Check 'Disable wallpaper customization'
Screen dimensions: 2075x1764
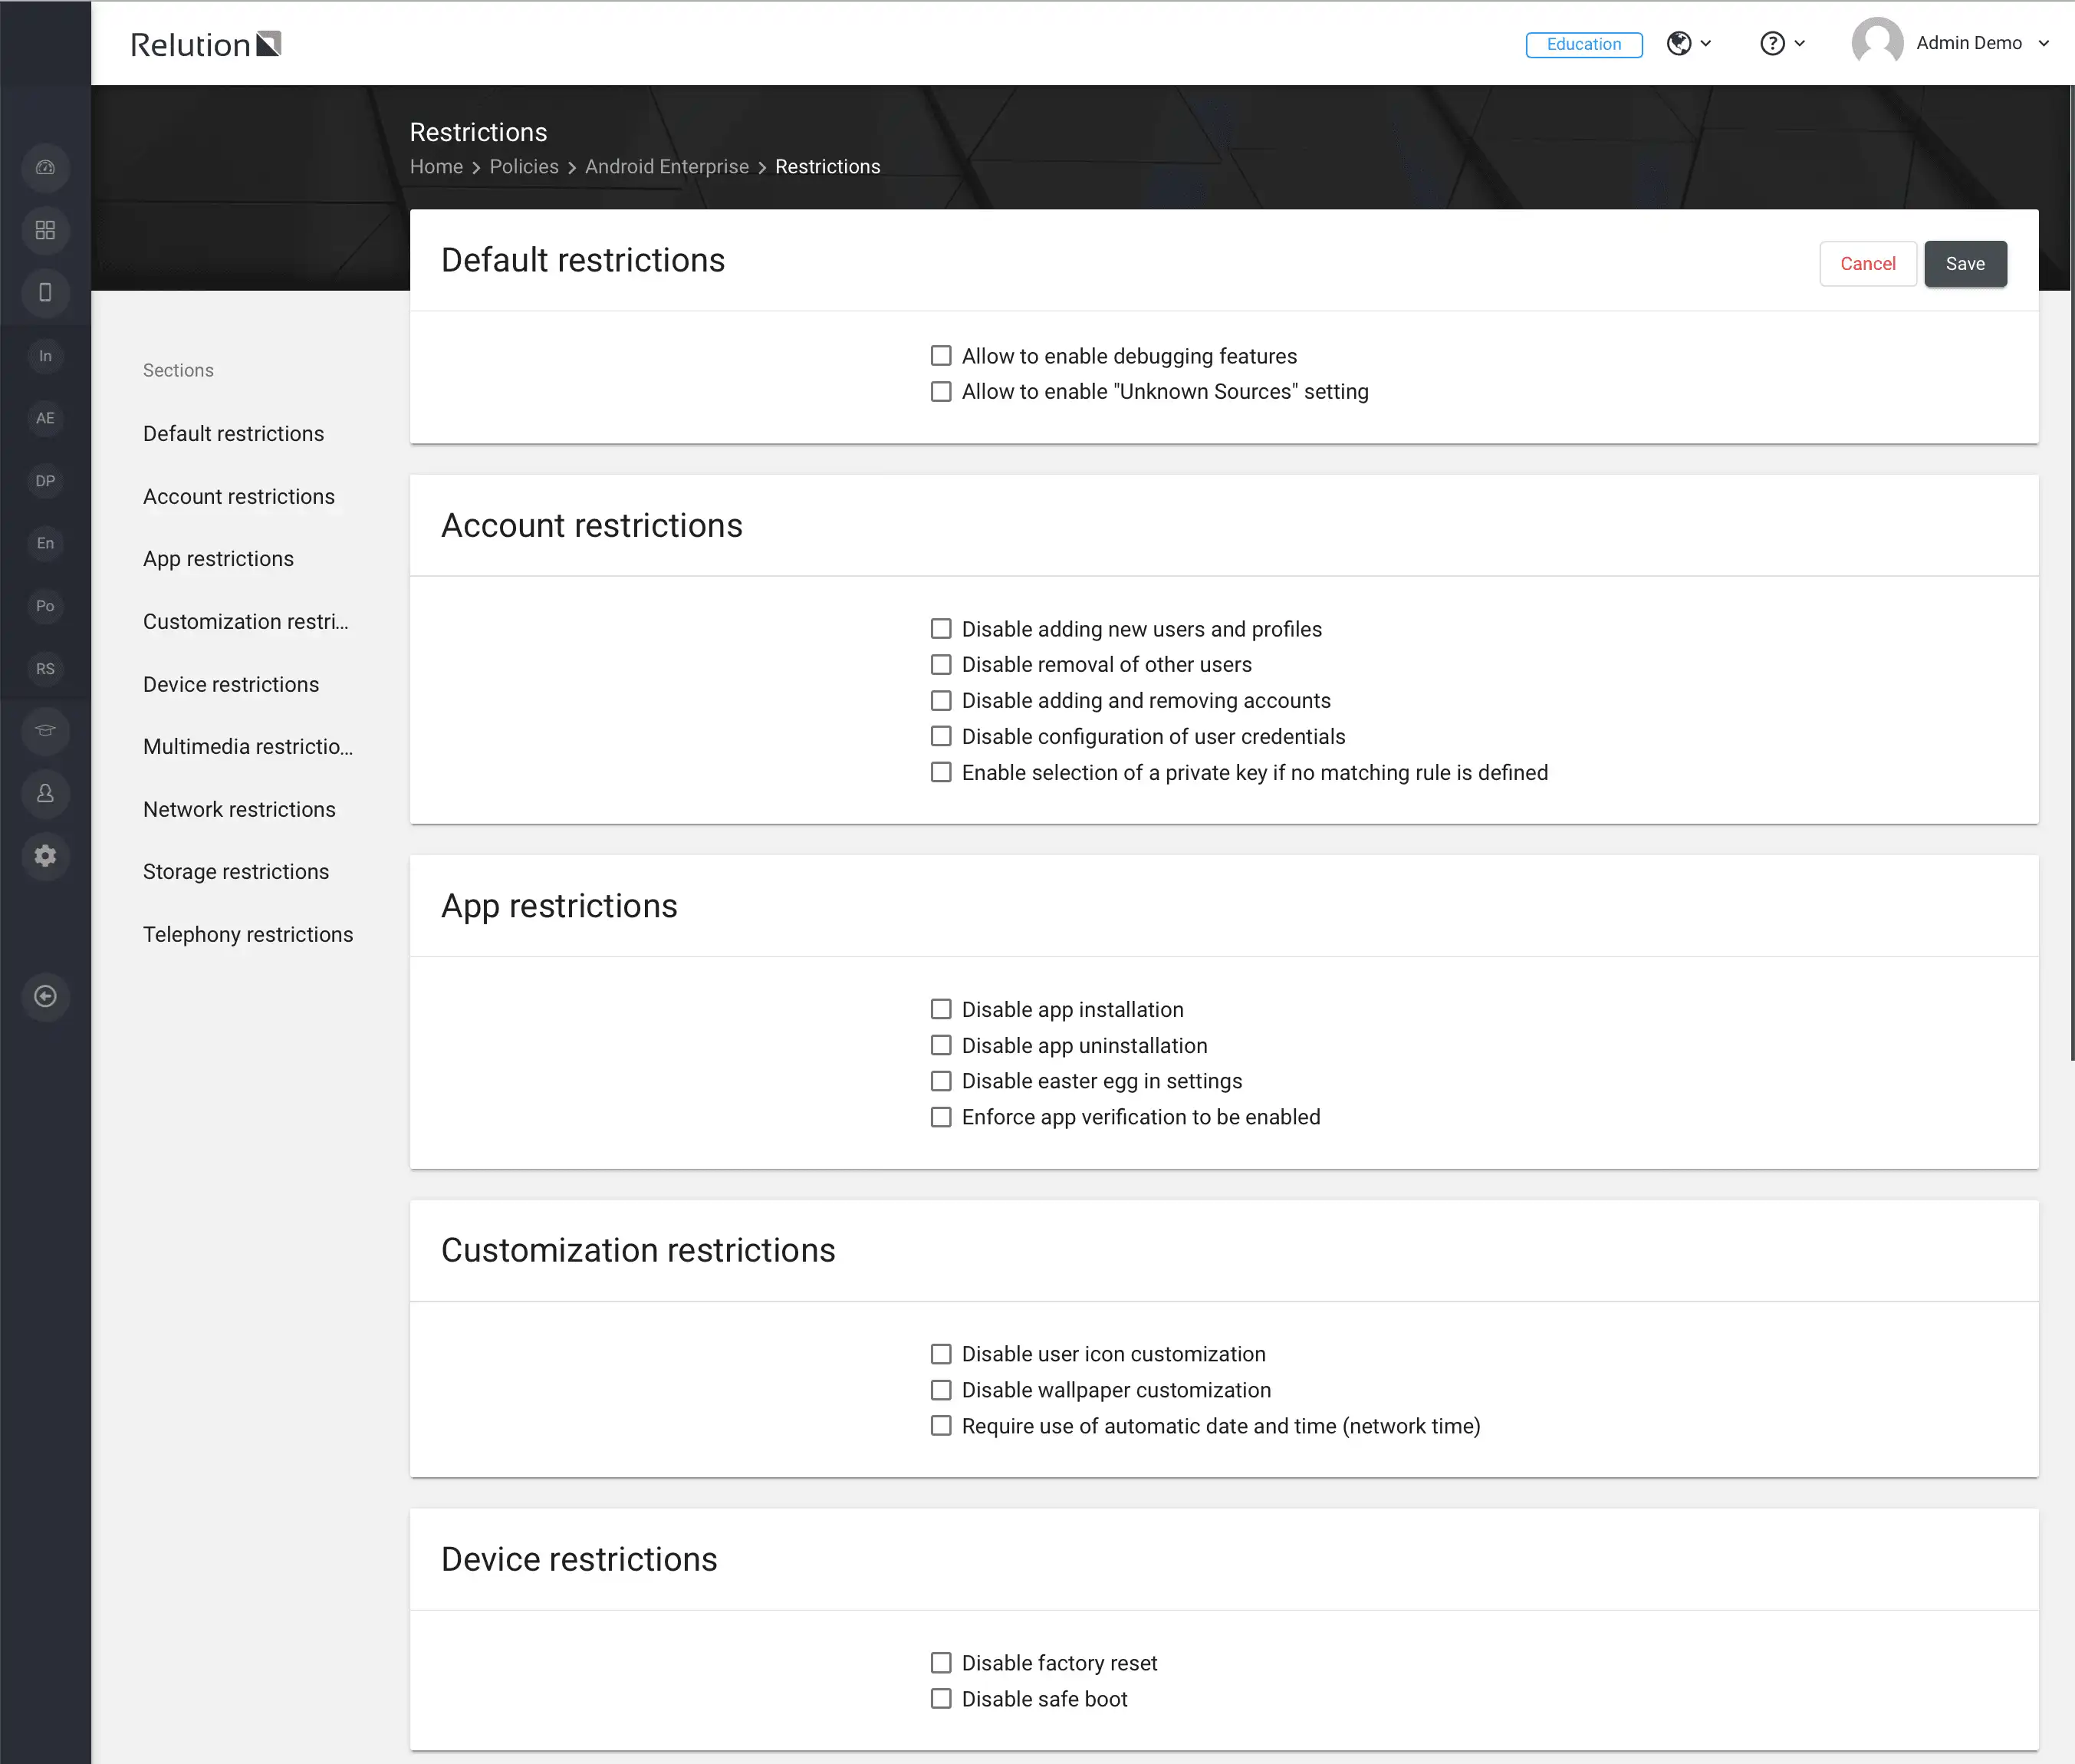click(941, 1390)
